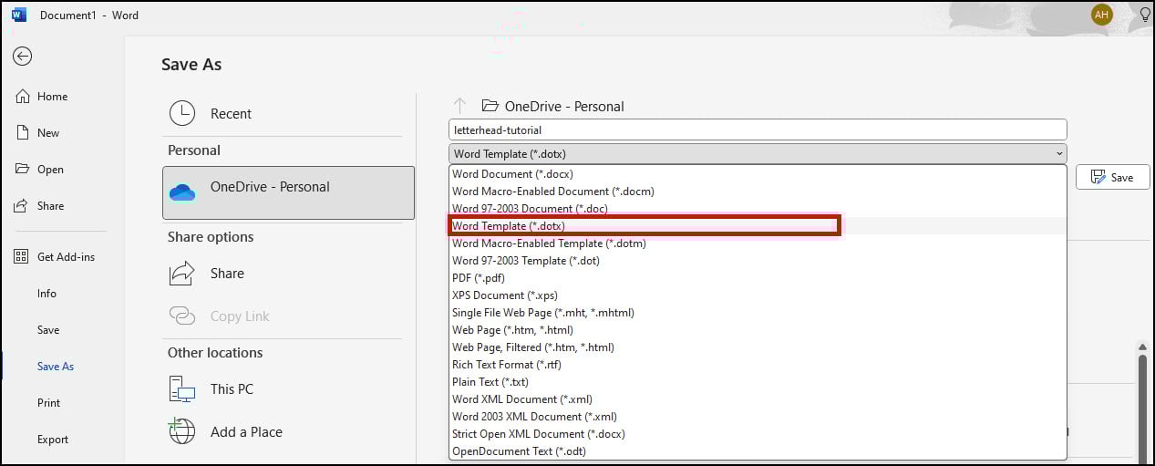This screenshot has width=1155, height=466.
Task: Click the letterhead-tutorial filename field
Action: (x=757, y=130)
